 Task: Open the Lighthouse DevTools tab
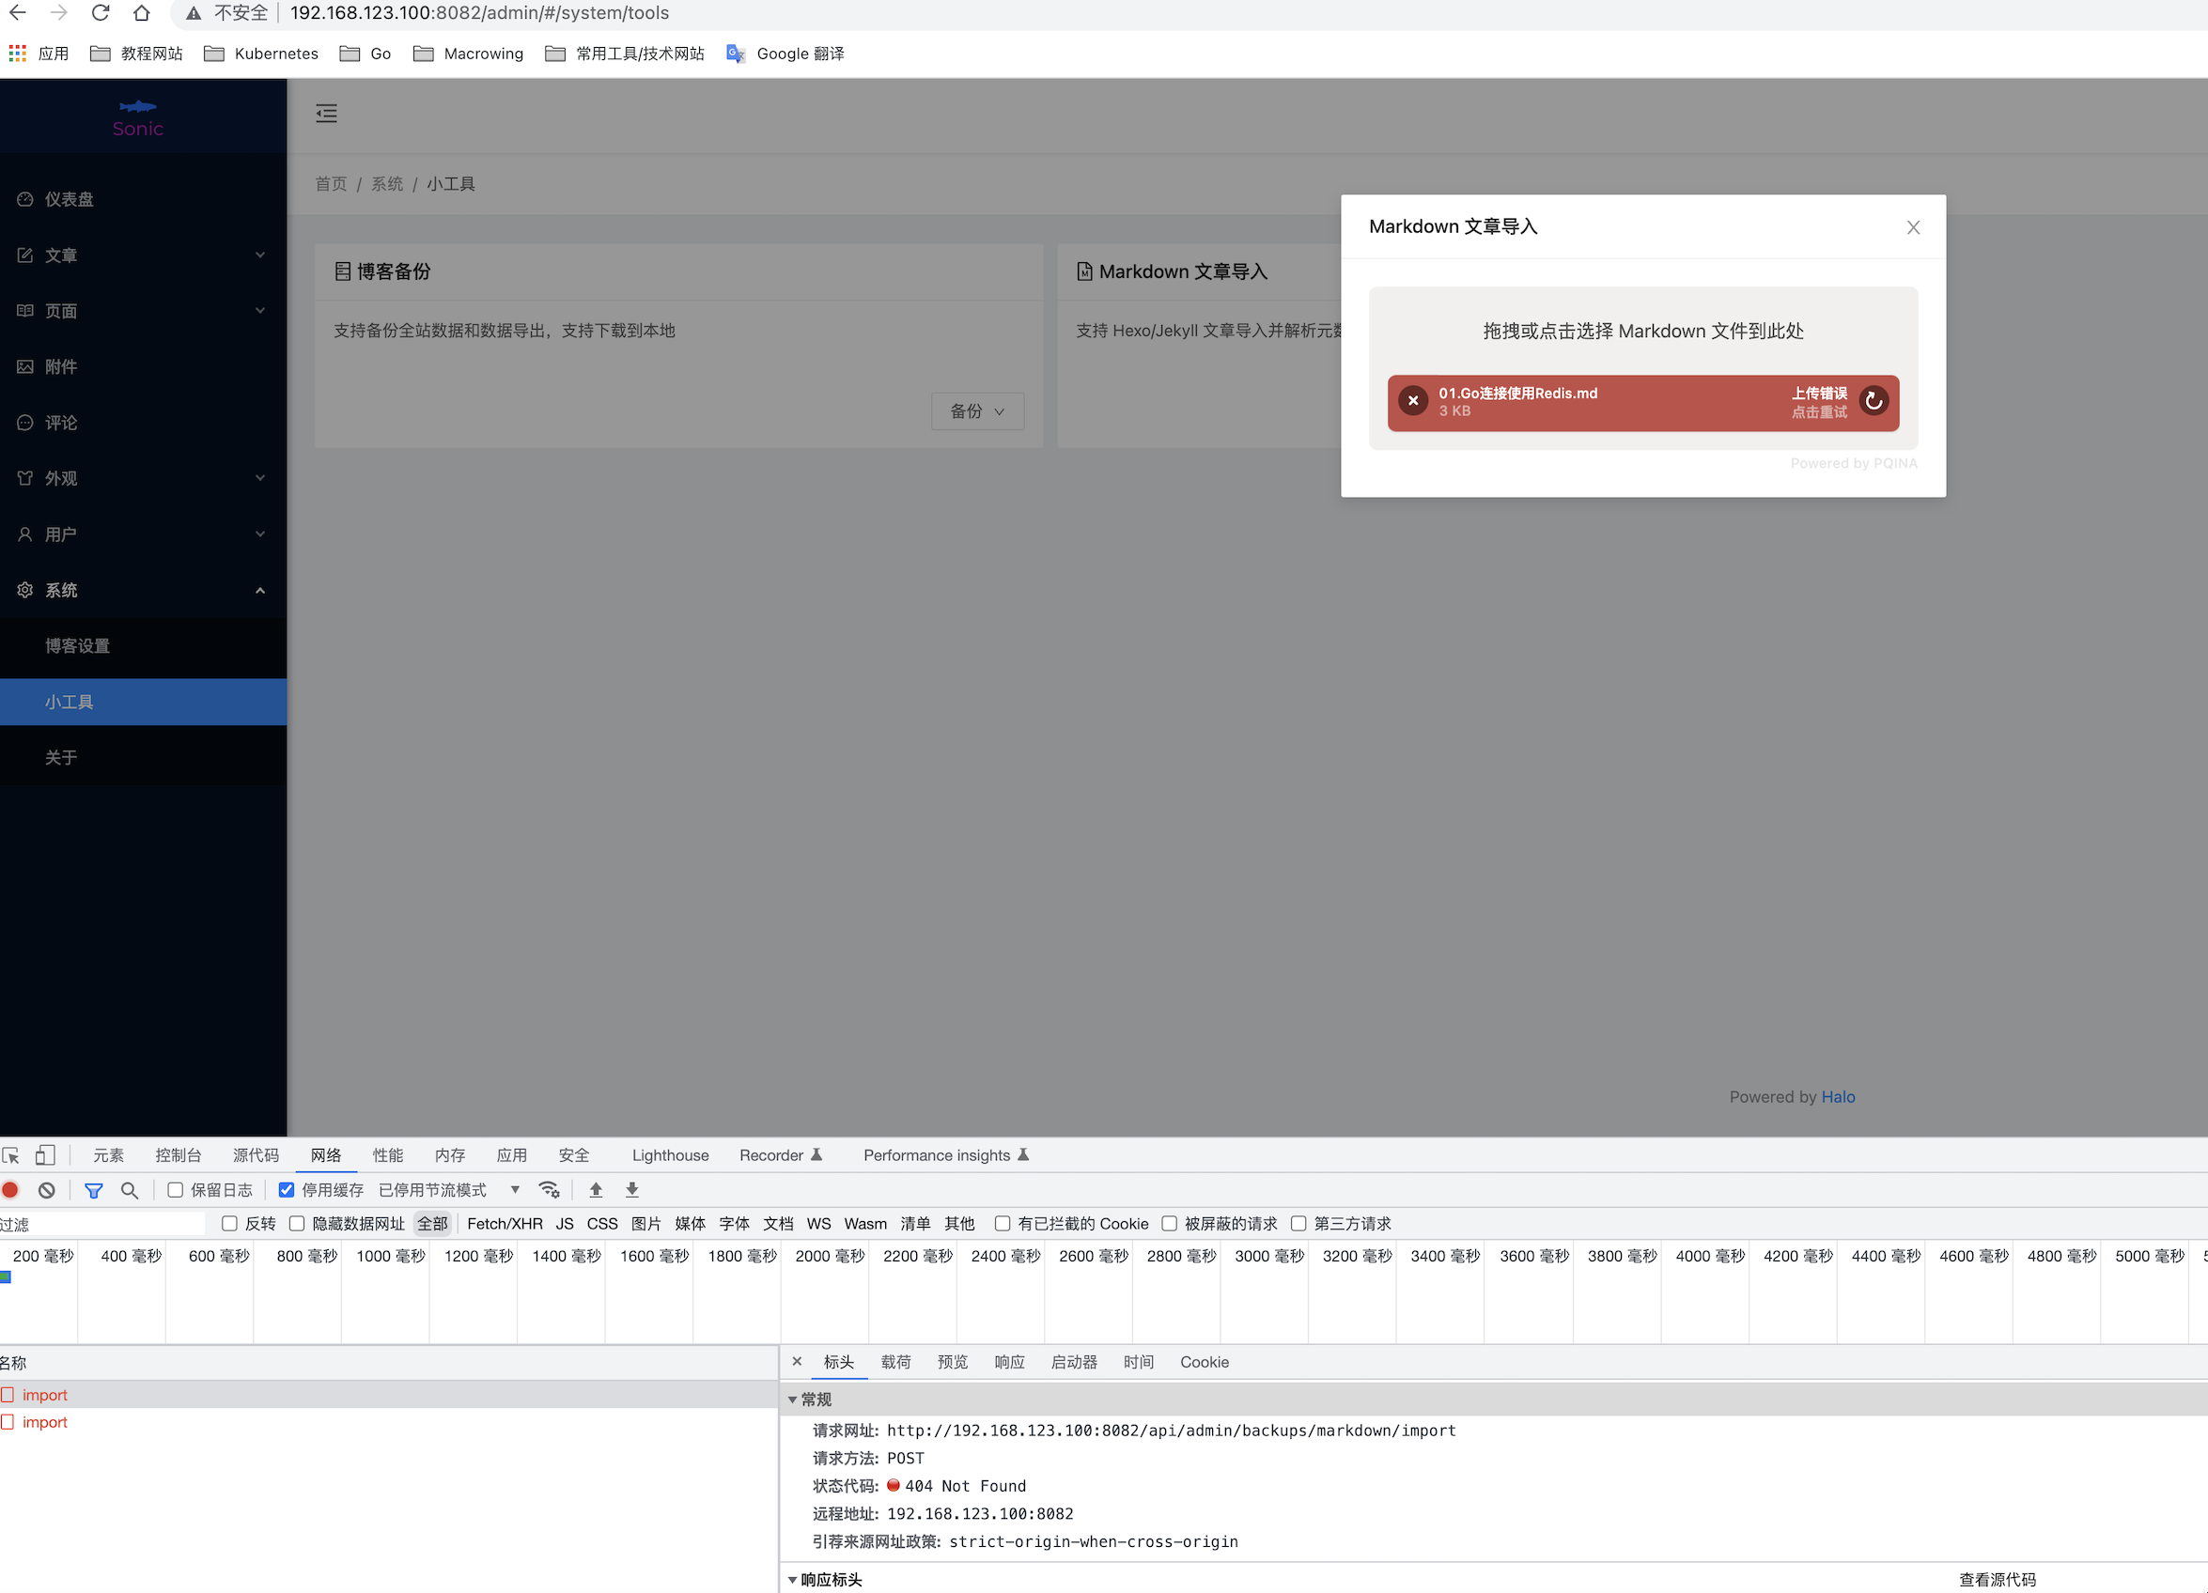(671, 1155)
